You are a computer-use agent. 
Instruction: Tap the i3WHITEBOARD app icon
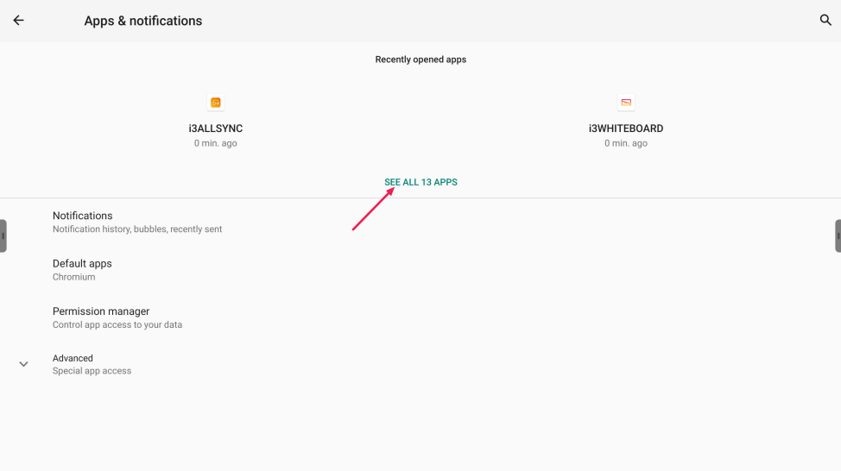[626, 103]
